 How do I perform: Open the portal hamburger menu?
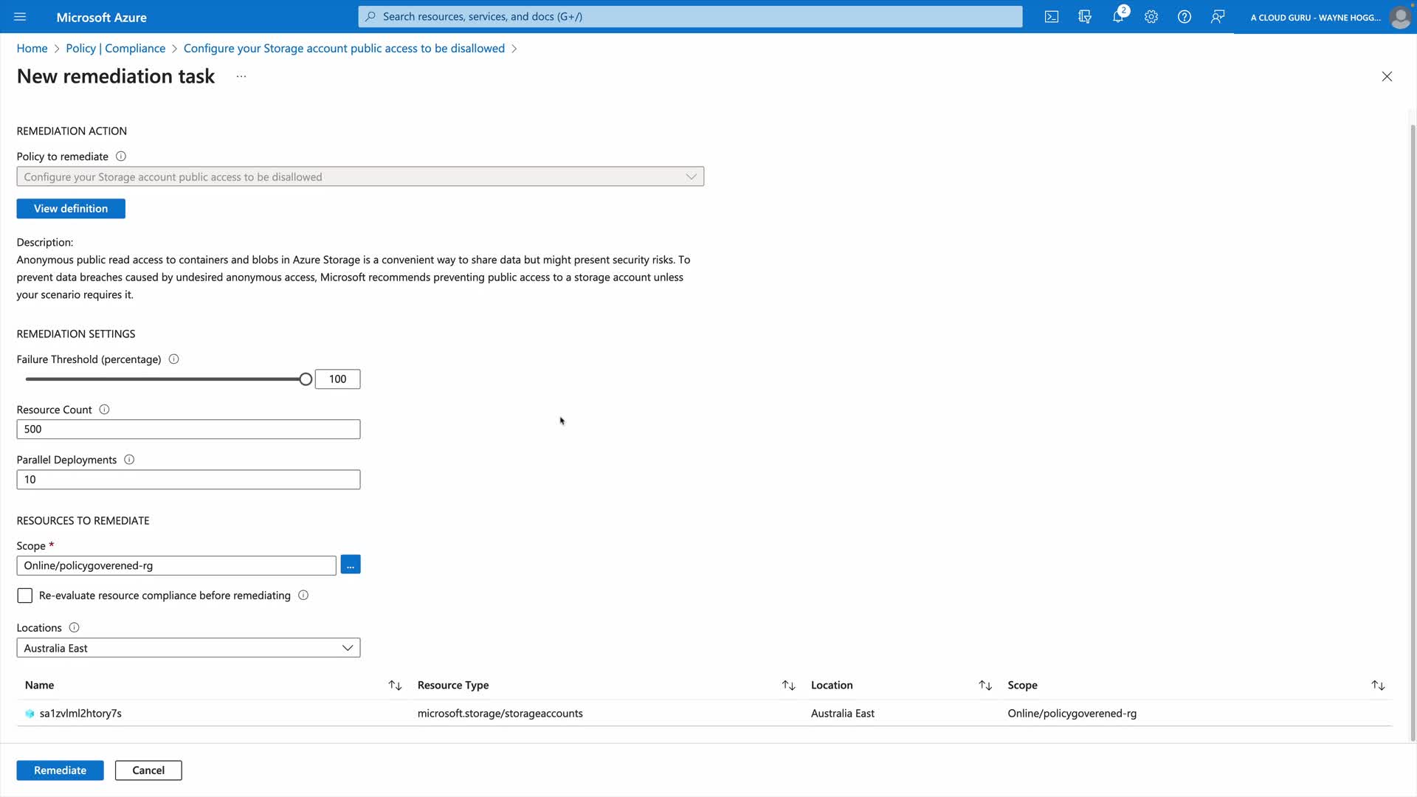click(x=20, y=17)
